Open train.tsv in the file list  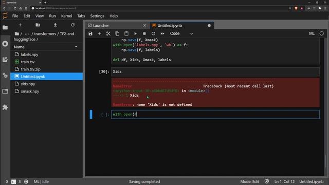46,62
